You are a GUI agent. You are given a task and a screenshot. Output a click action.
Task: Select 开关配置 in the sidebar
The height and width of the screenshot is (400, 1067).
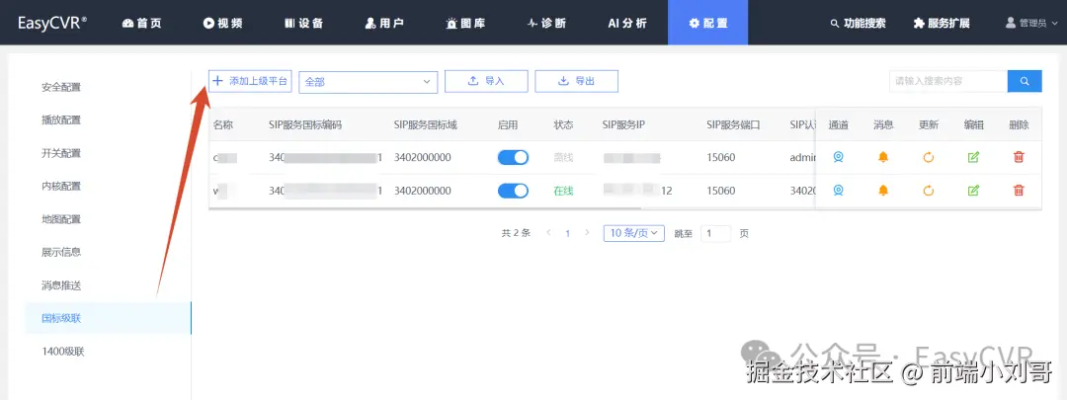(61, 153)
